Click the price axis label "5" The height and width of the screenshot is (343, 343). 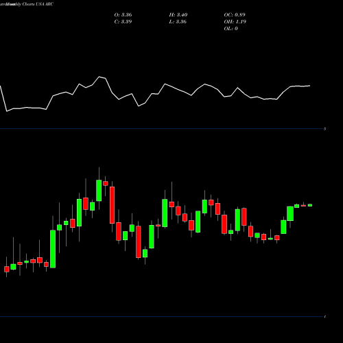coord(325,129)
